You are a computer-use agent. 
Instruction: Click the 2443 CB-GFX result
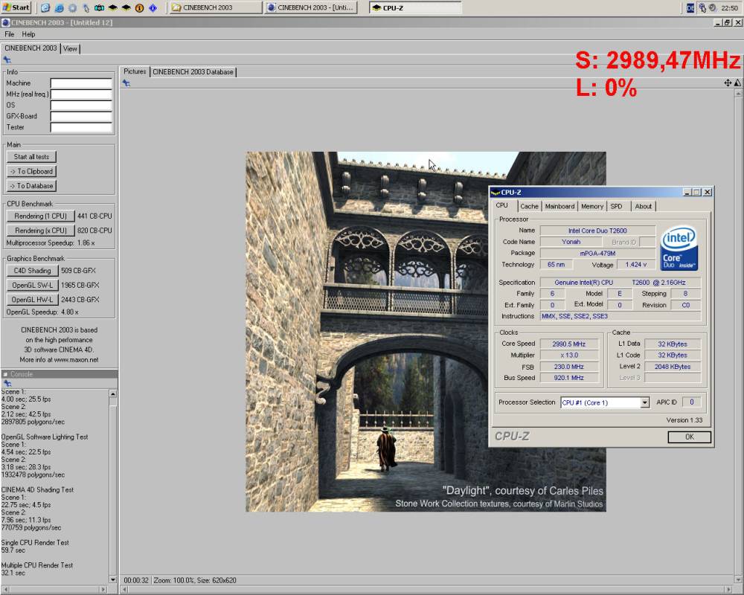tap(80, 300)
